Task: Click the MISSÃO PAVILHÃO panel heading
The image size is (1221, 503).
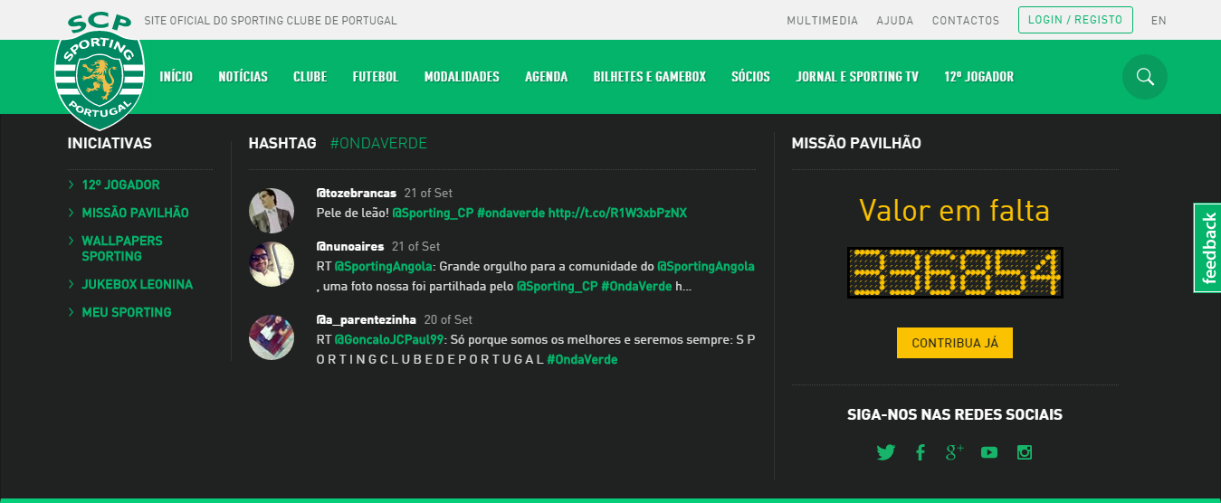Action: [856, 143]
